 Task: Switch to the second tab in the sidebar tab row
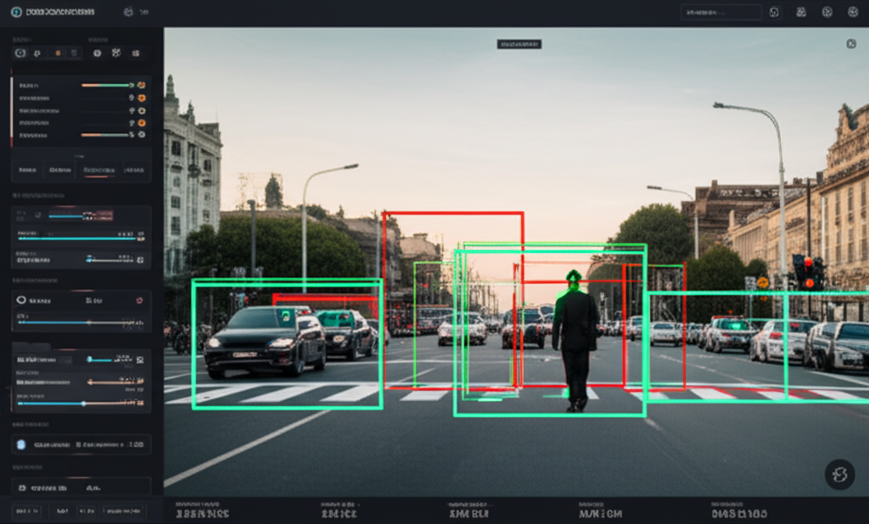tap(60, 170)
